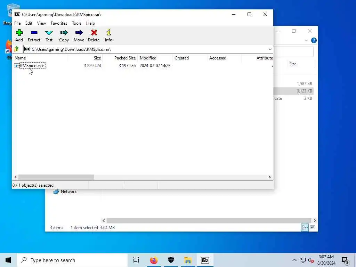The height and width of the screenshot is (267, 356).
Task: Click File Explorer horizontal scrollbar
Action: 209,220
